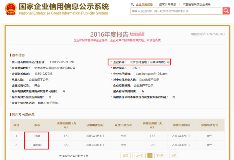Select the 企业电子邮箱 label
Viewport: 234px width, 160px height.
(122, 74)
